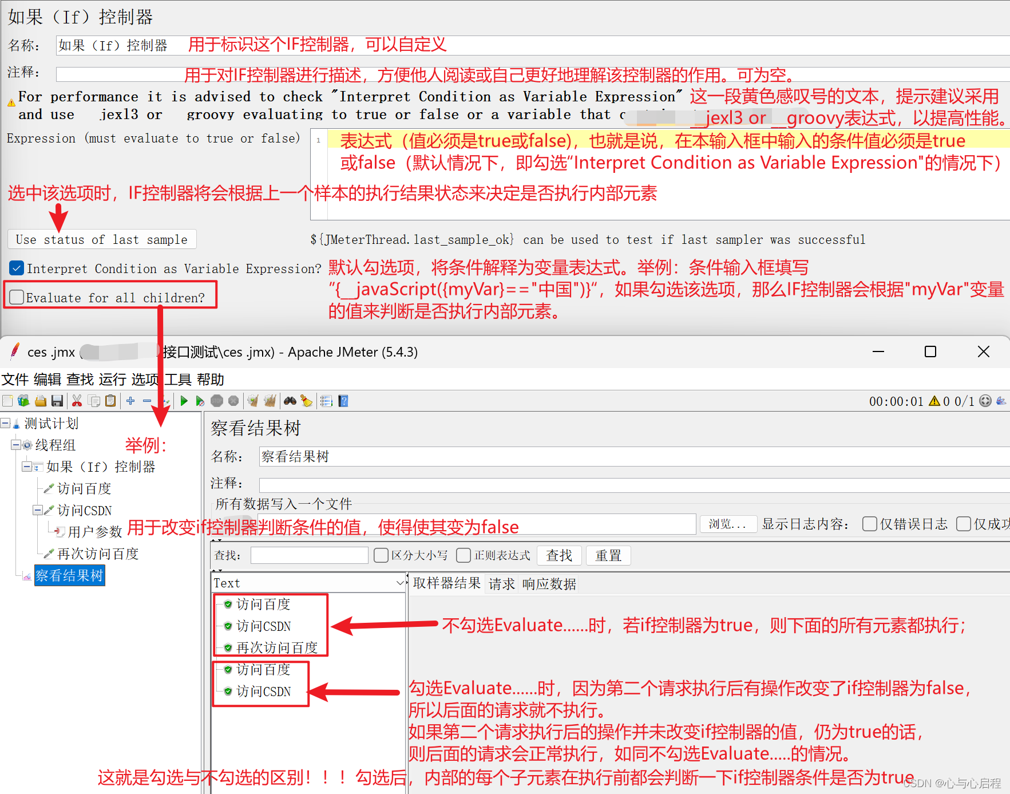Image resolution: width=1010 pixels, height=794 pixels.
Task: Click the remote engine status globe icon
Action: click(985, 401)
